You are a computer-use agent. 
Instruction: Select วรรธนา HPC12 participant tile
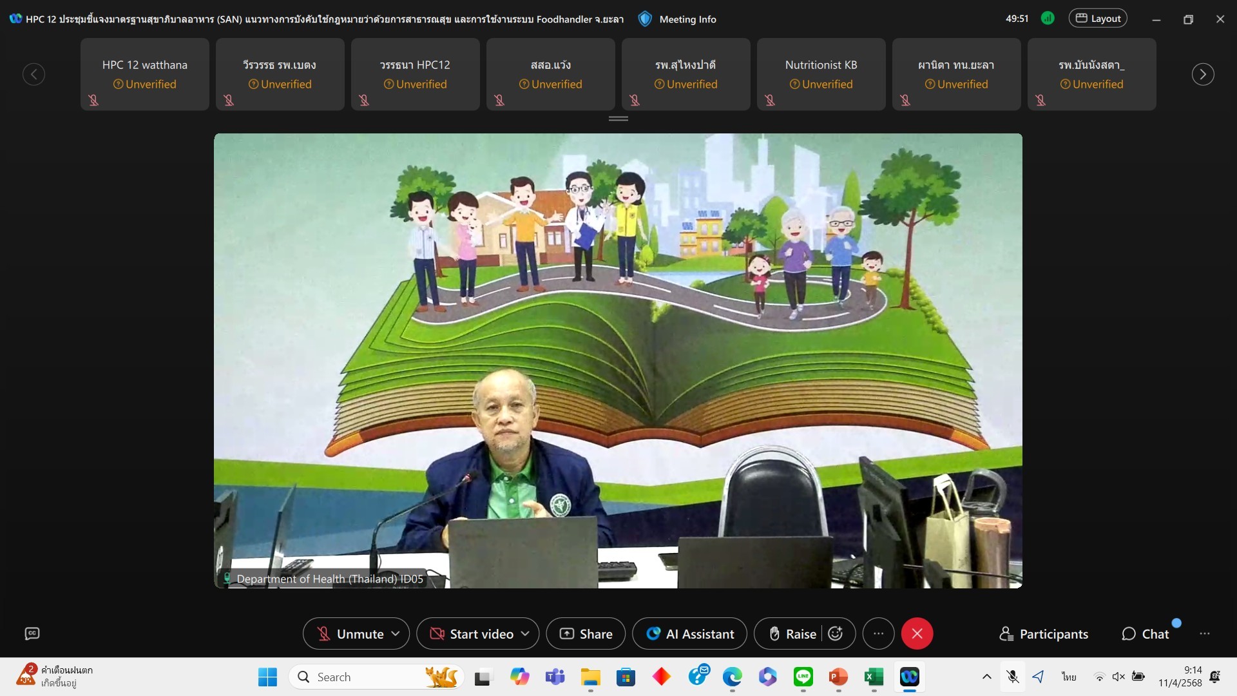[x=416, y=74]
